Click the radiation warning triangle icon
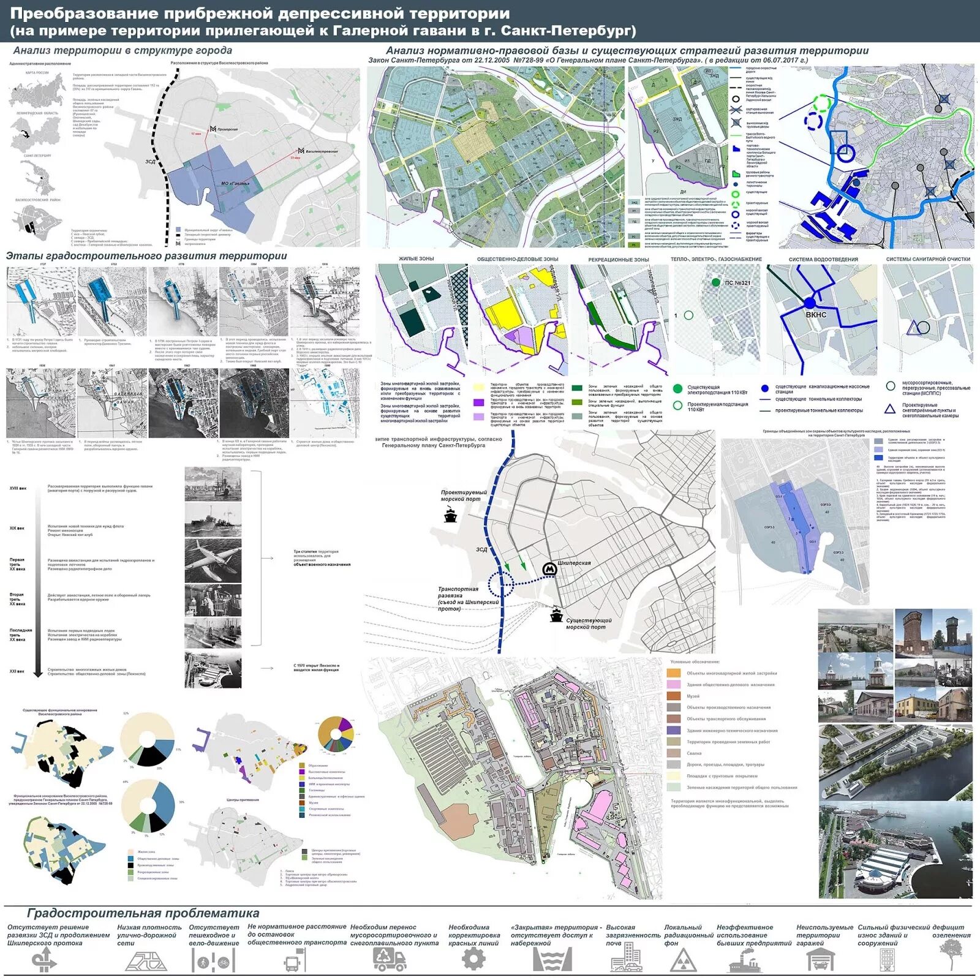 pos(684,960)
